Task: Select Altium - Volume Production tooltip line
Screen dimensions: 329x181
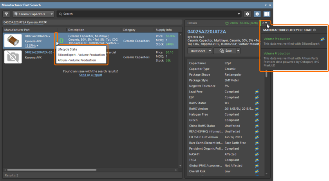Action: [x=77, y=60]
